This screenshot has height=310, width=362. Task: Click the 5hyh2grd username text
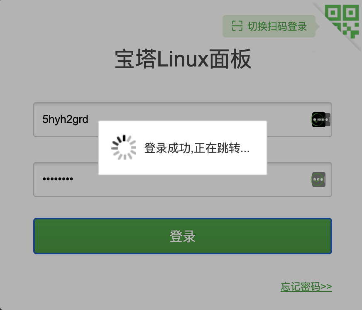[65, 120]
